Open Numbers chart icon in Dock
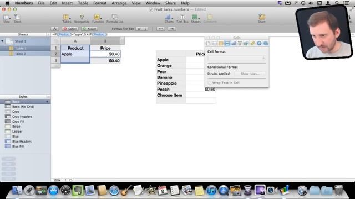 [285, 190]
